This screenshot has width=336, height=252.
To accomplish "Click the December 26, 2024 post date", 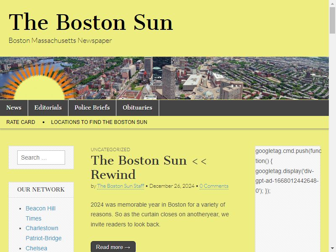I will pyautogui.click(x=172, y=186).
